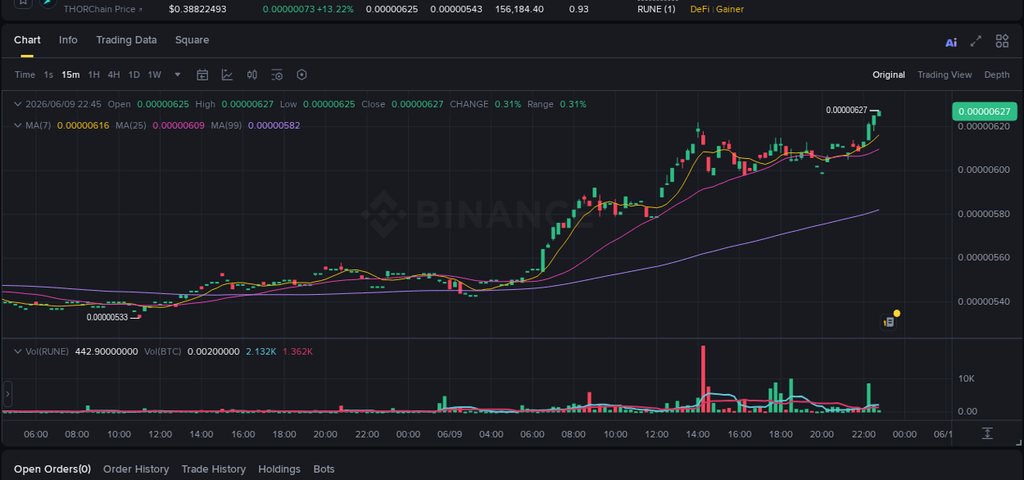Click the candlestick chart style icon
The width and height of the screenshot is (1024, 480).
point(252,75)
